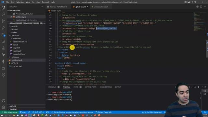The width and height of the screenshot is (208, 117).
Task: Open the Explorer view in activity bar
Action: click(3, 7)
